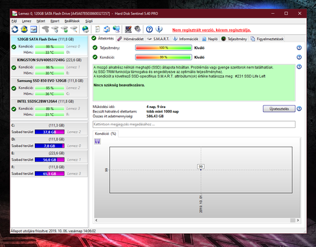This screenshot has height=247, width=316.
Task: Click the 2019.10.01 date label on chart
Action: pyautogui.click(x=201, y=204)
